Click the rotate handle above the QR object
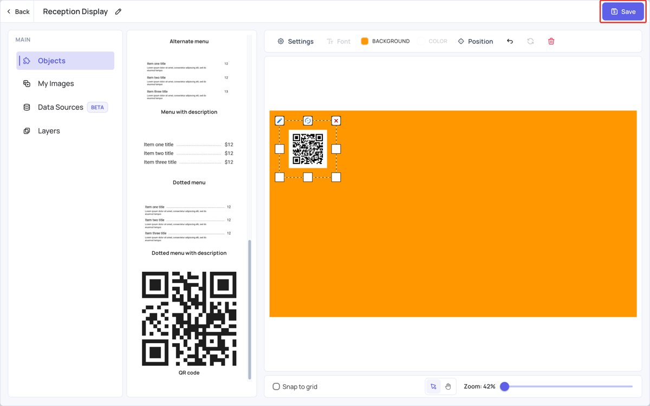 308,121
